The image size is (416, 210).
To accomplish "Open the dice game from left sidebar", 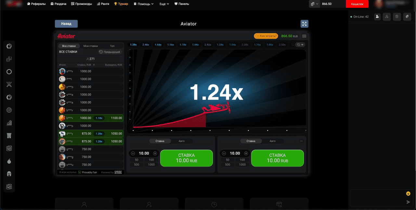I will point(9,59).
